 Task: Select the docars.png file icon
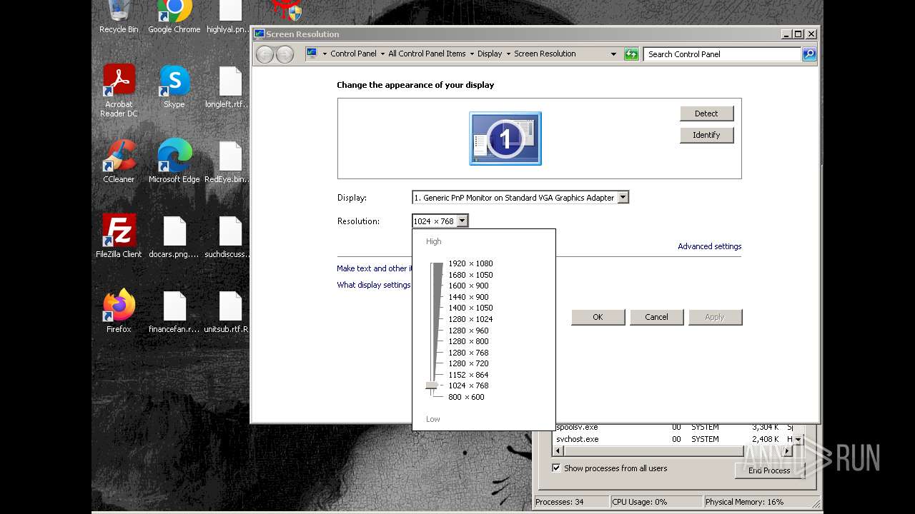click(174, 236)
